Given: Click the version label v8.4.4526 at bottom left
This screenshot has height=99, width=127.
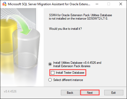Looking at the screenshot, I should (x=10, y=91).
